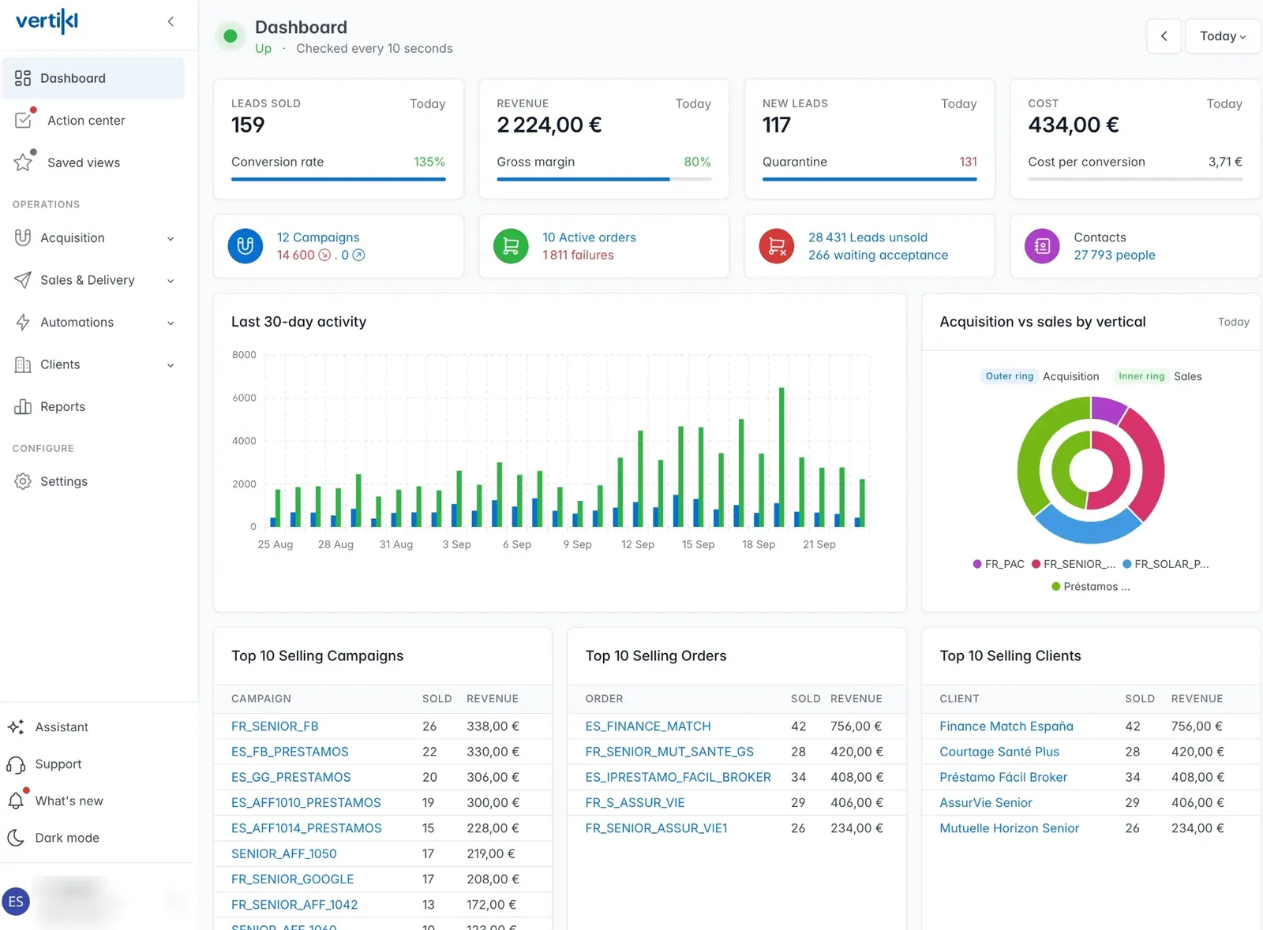The height and width of the screenshot is (930, 1263).
Task: Open the FR_SENIOR_MUT_SANTE_GS order link
Action: point(669,752)
